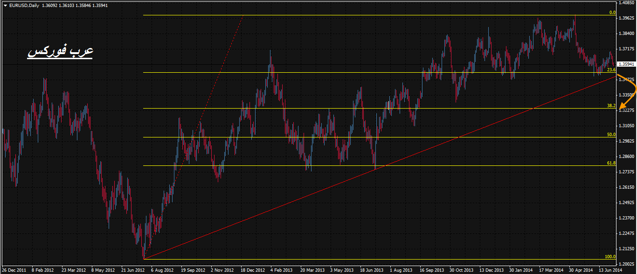Image resolution: width=637 pixels, height=274 pixels.
Task: Click the 2 Nov 2012 date label
Action: (222, 270)
